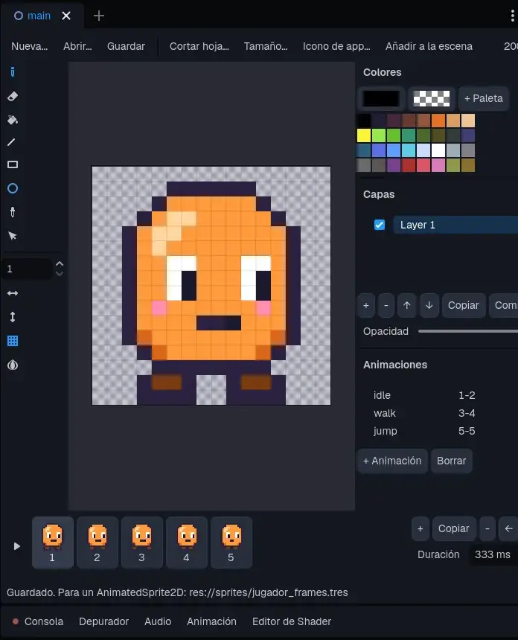Open the three-dot options menu

(512, 16)
